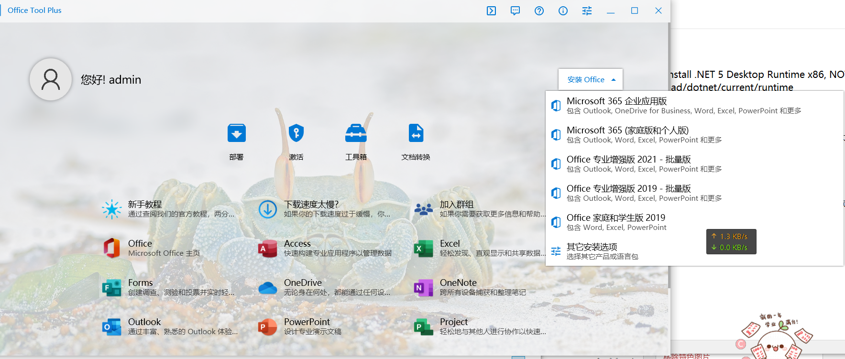Open the Outlook app tile
The image size is (845, 359).
(169, 326)
